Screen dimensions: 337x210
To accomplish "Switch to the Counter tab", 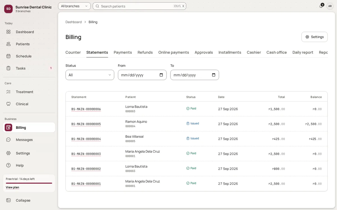I will pos(73,52).
